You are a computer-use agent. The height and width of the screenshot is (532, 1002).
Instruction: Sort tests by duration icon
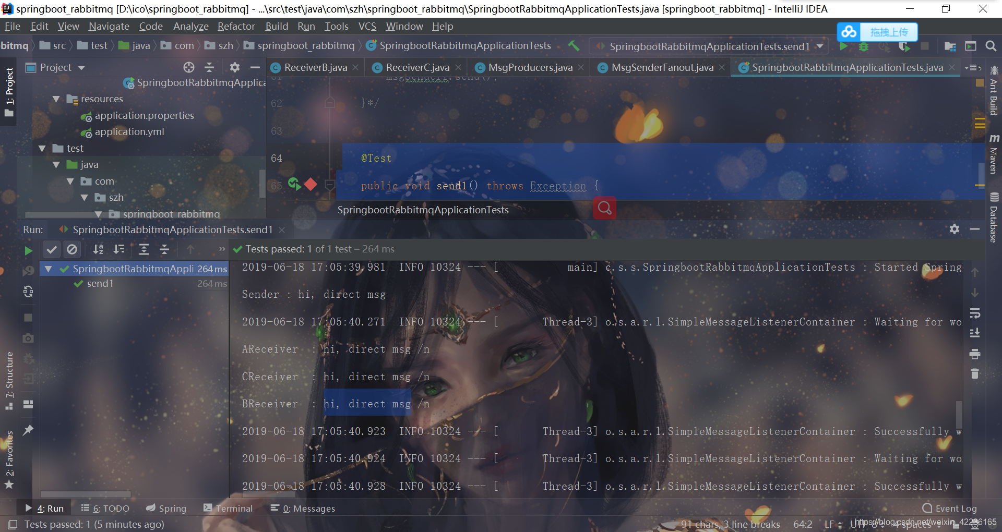[x=119, y=250]
